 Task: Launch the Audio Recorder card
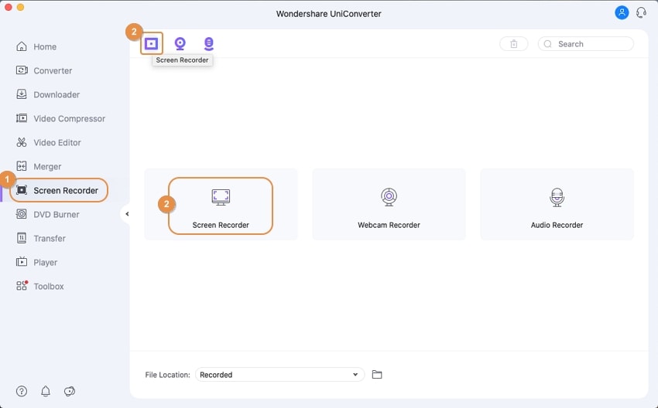pyautogui.click(x=557, y=205)
